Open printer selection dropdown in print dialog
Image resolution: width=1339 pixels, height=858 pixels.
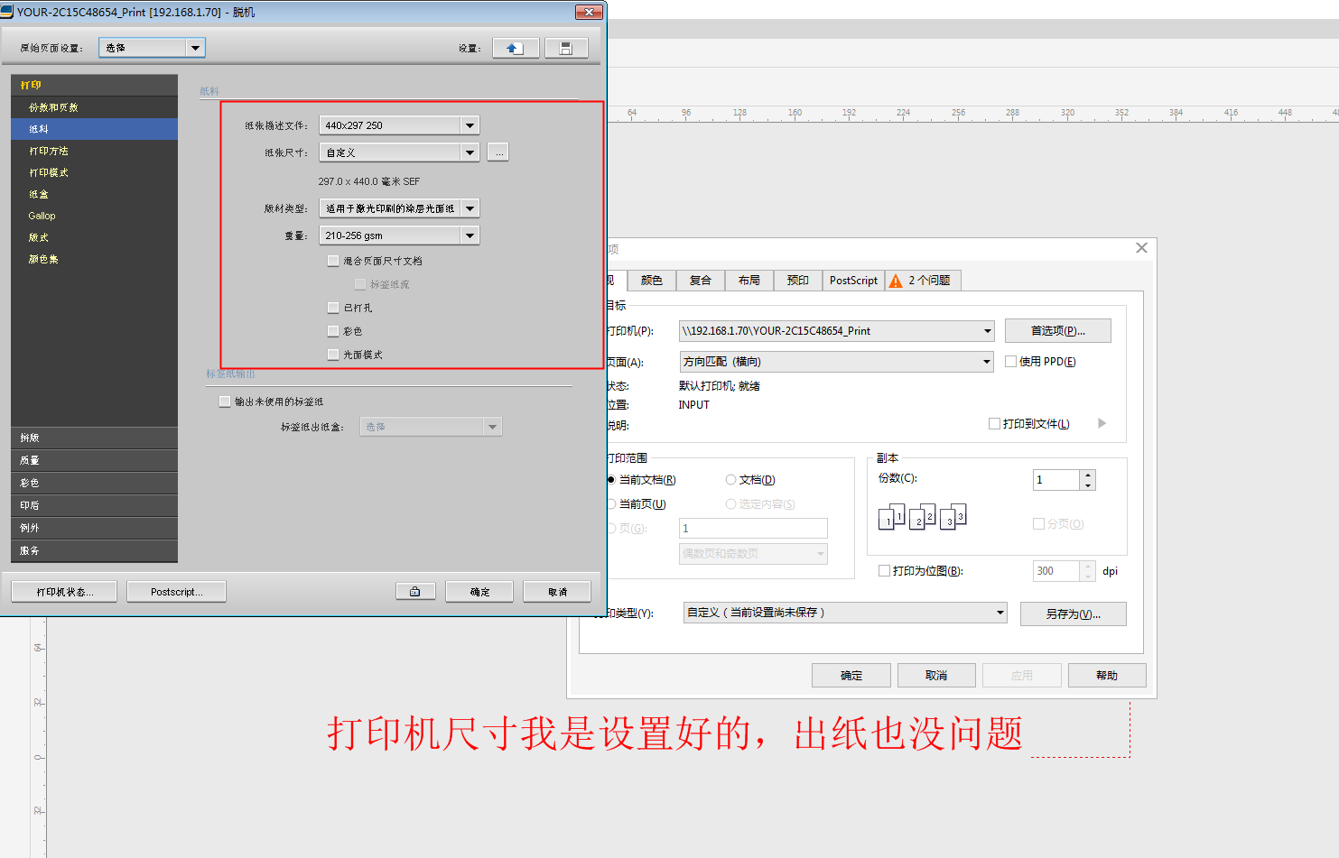(x=837, y=331)
